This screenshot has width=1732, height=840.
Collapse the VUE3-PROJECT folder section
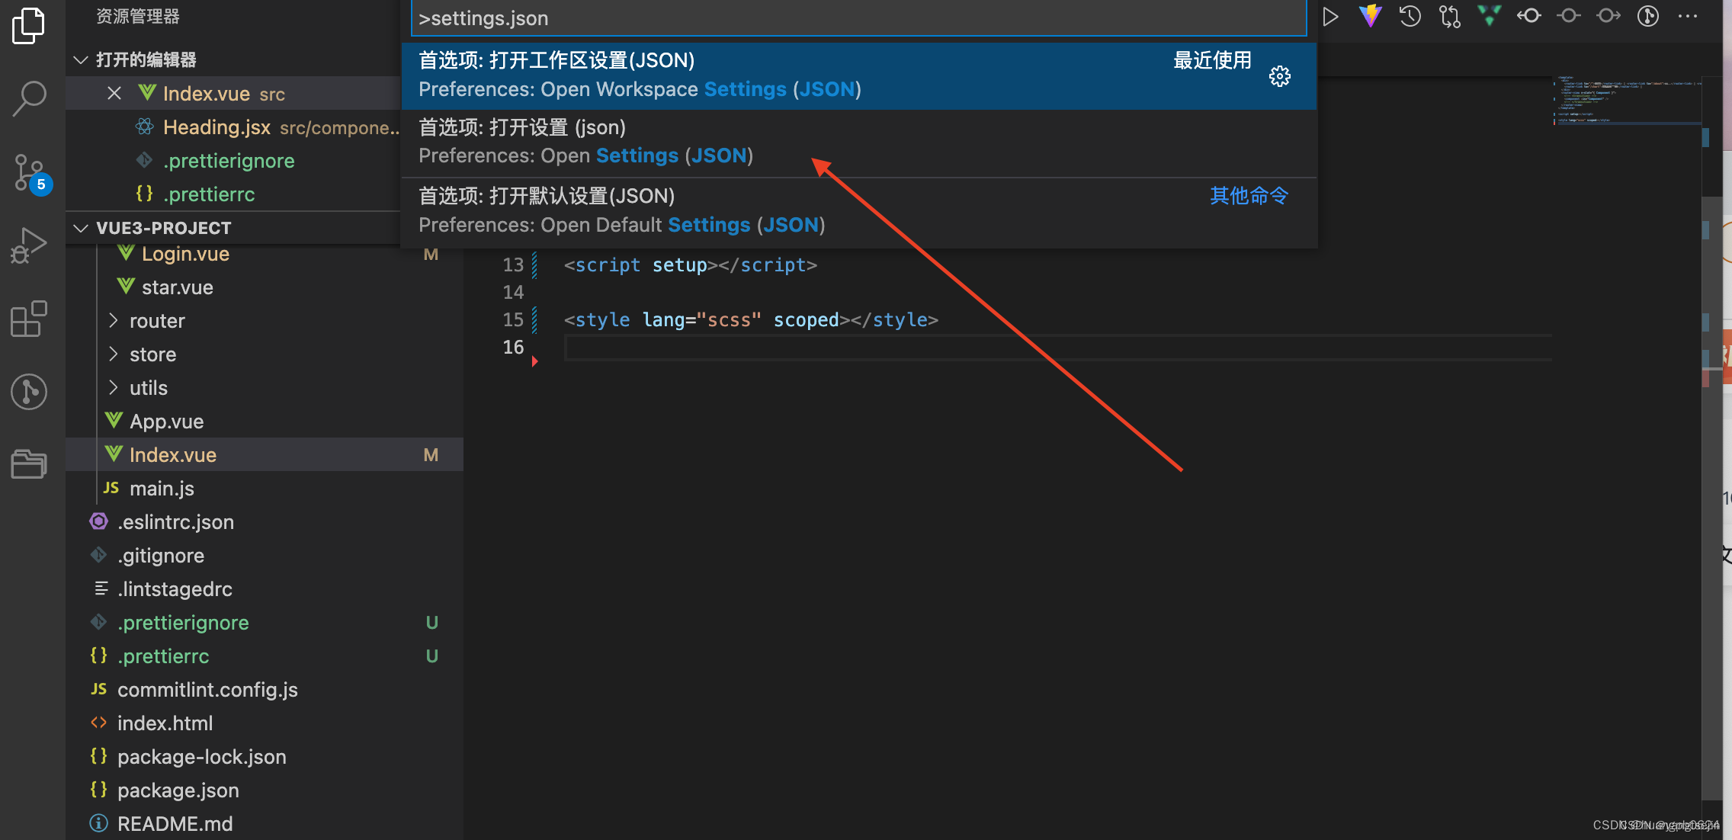(x=80, y=228)
